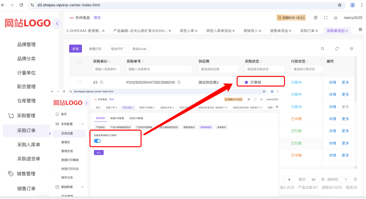Click the per-page count field showing 20
366x199 pixels.
click(x=313, y=179)
